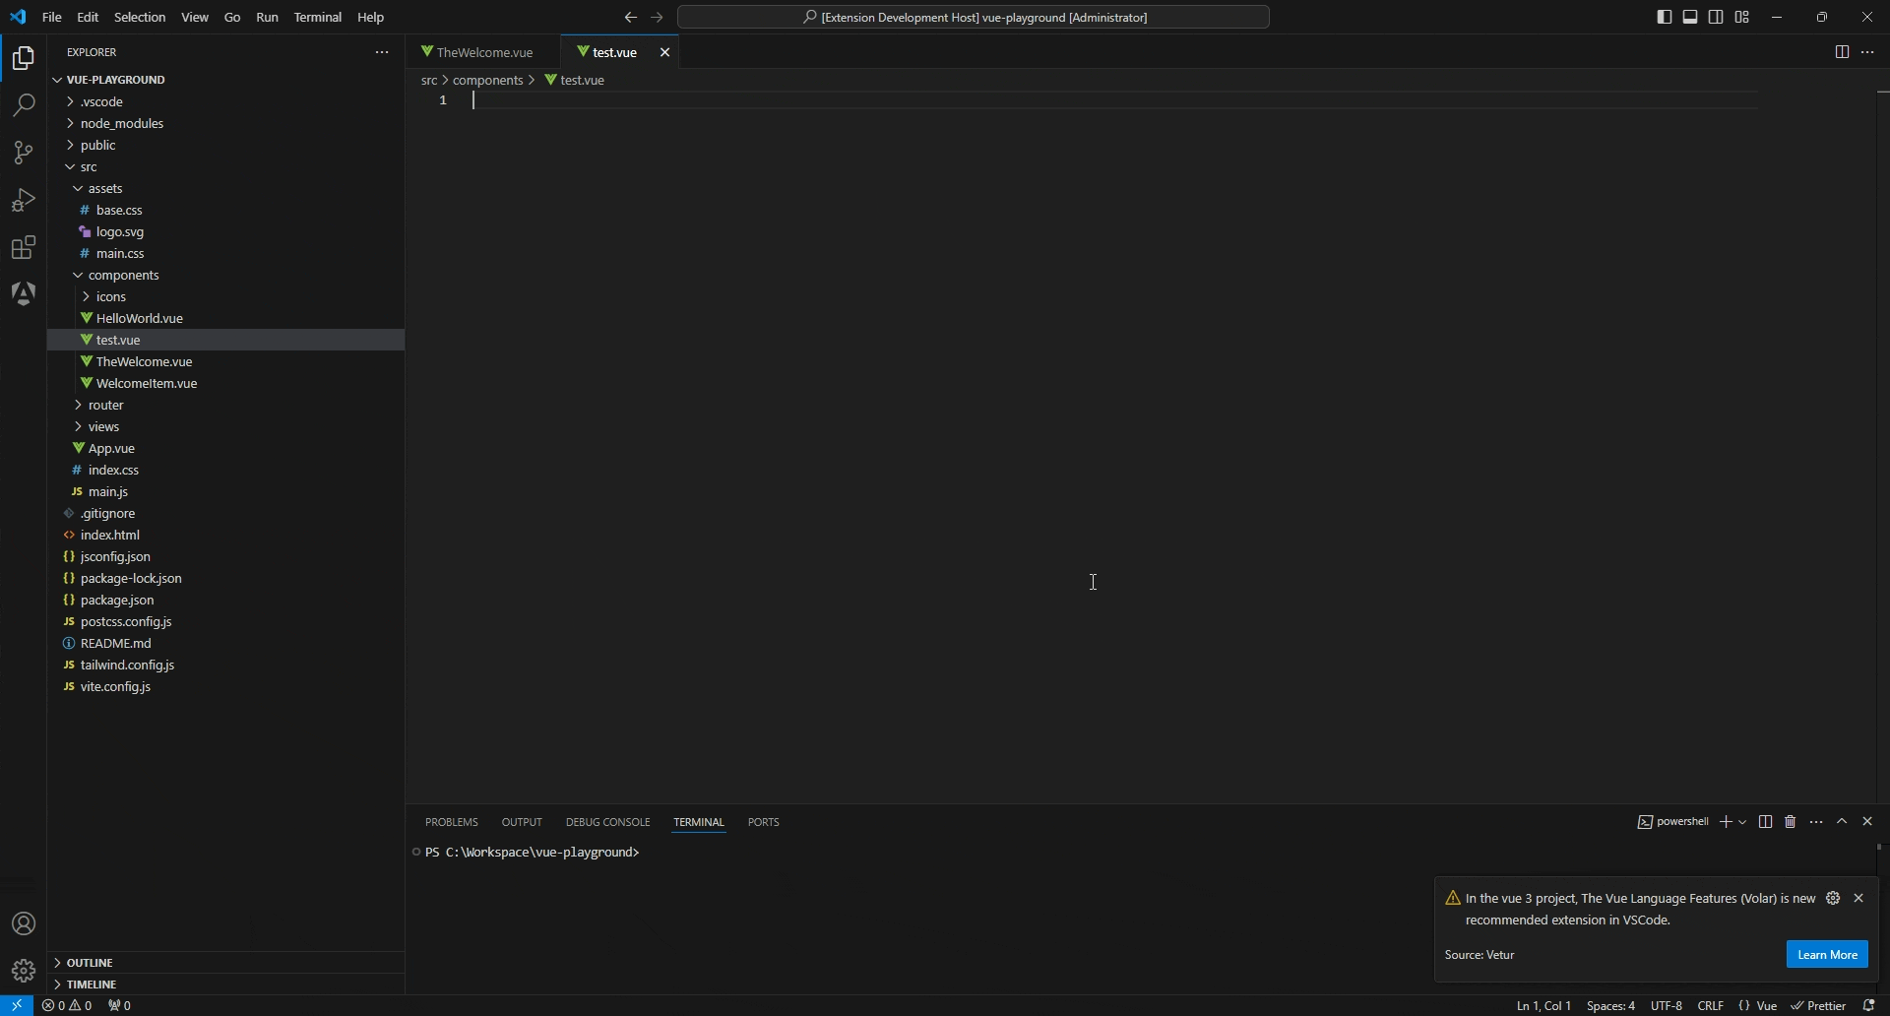Go forward using the navigation arrow
This screenshot has width=1890, height=1016.
[658, 18]
